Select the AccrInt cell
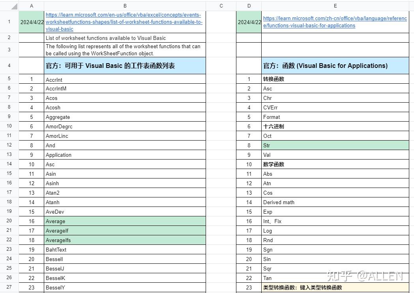The image size is (414, 293). point(125,79)
